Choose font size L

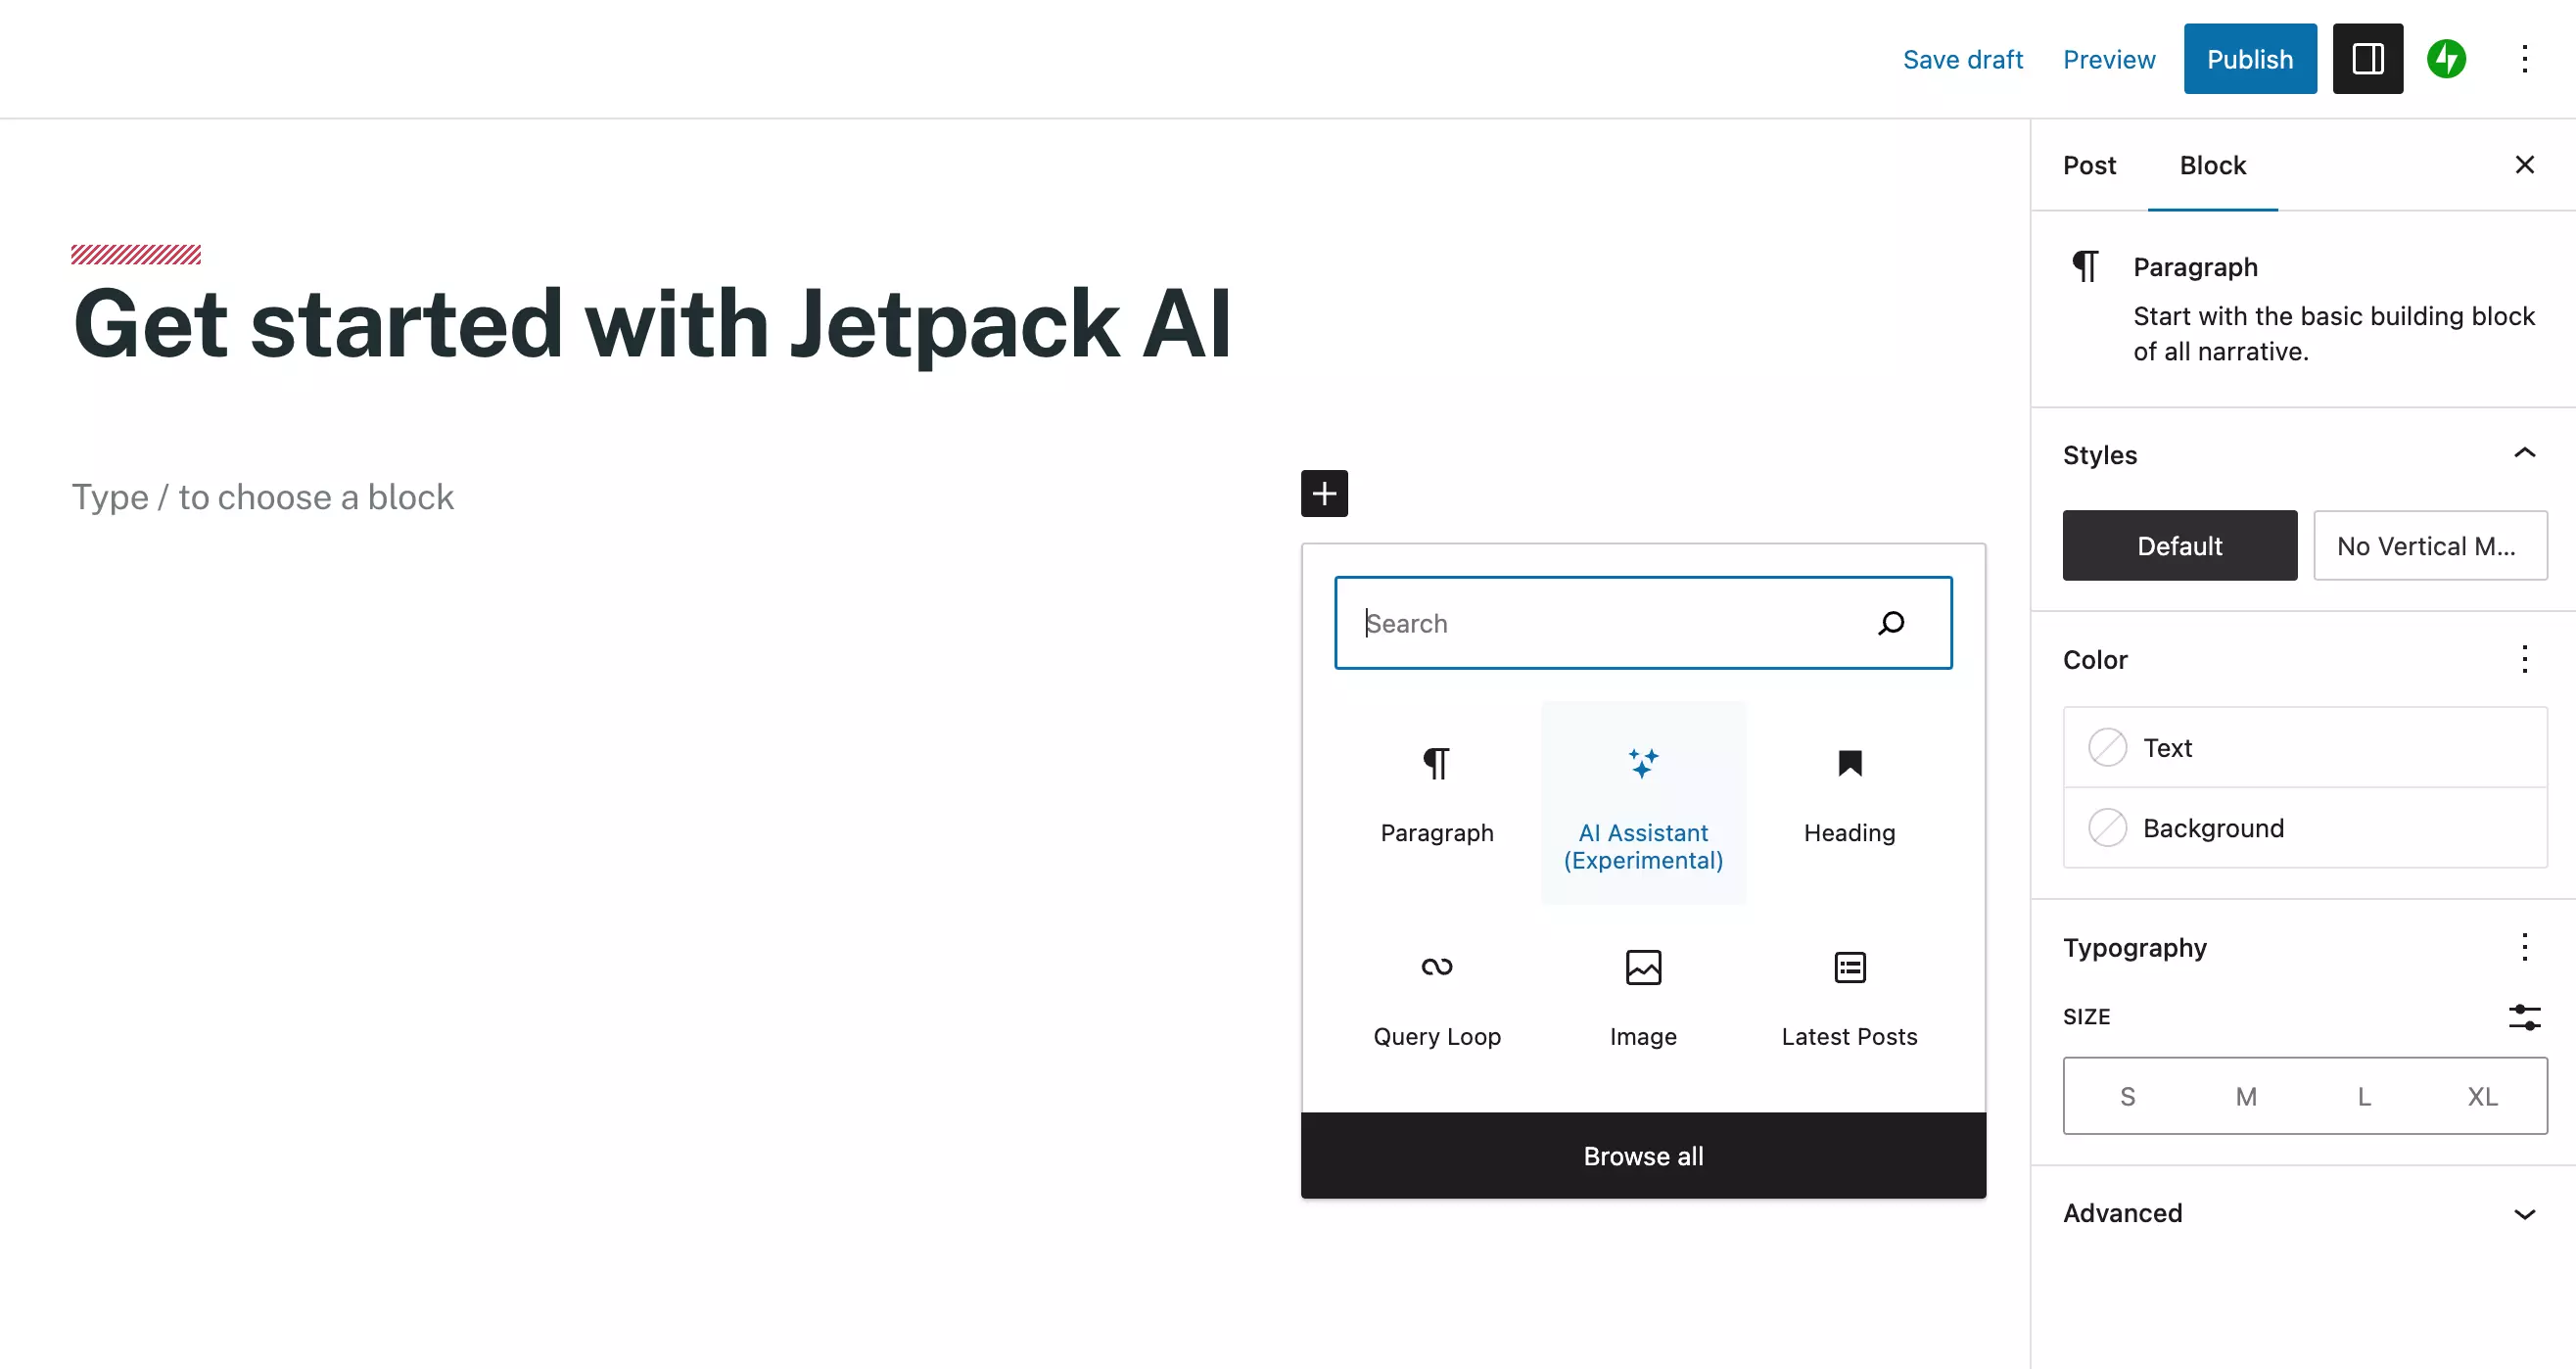coord(2364,1097)
